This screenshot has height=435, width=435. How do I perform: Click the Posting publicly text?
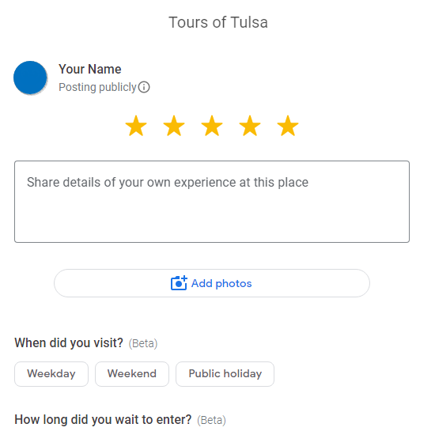(97, 87)
